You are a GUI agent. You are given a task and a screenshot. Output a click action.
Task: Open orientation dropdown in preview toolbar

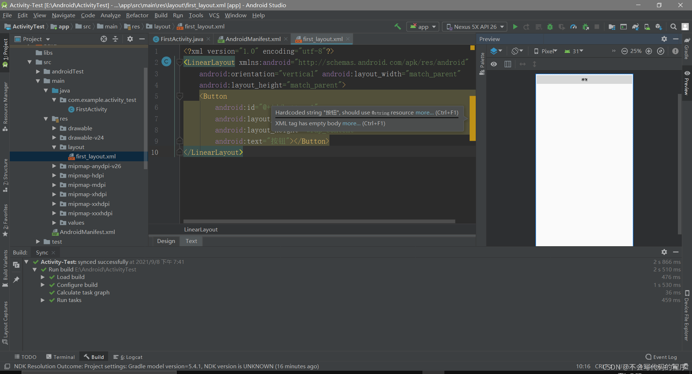pos(517,51)
